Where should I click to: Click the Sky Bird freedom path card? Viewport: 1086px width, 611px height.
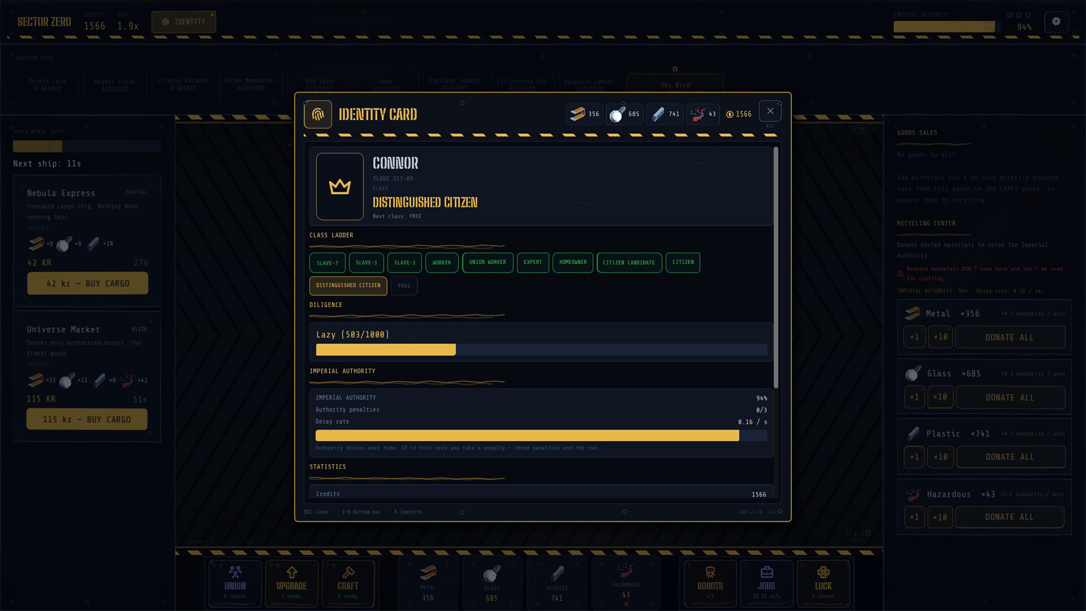click(x=675, y=85)
